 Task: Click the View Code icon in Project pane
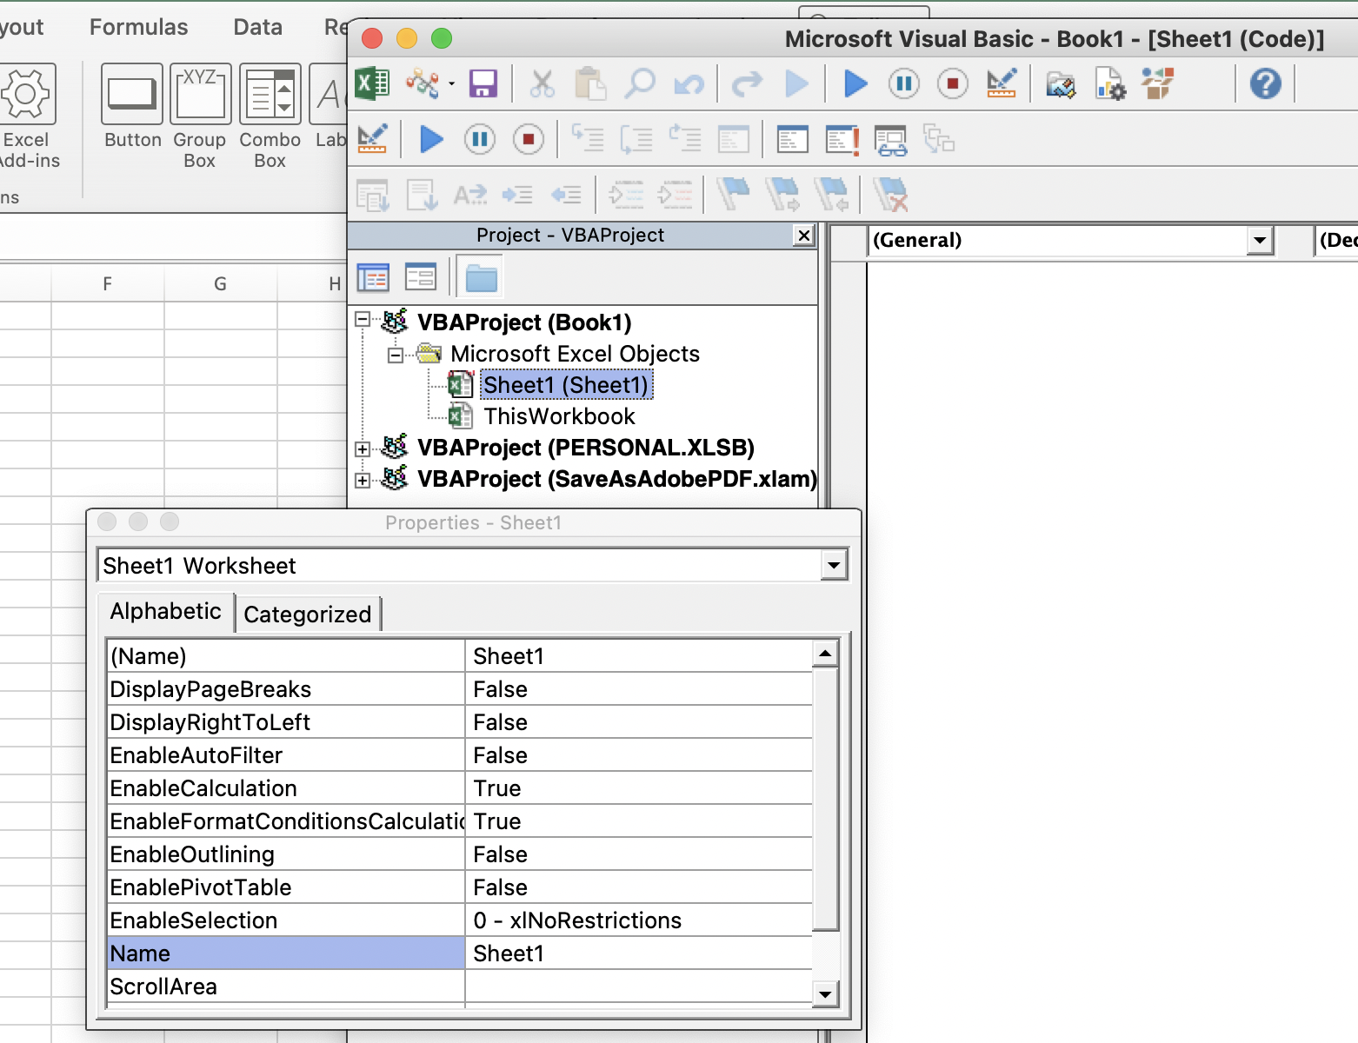373,278
